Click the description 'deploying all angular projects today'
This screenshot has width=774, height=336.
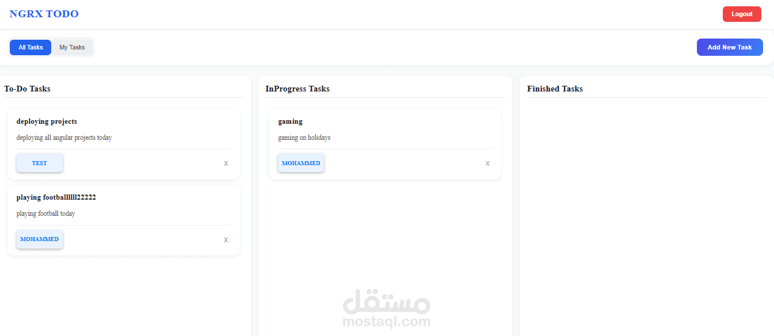coord(64,138)
